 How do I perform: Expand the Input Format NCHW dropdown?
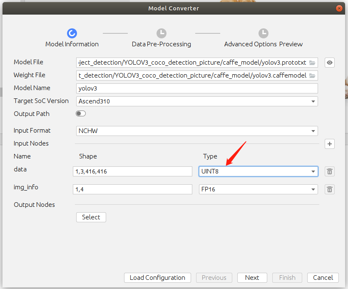coord(197,131)
